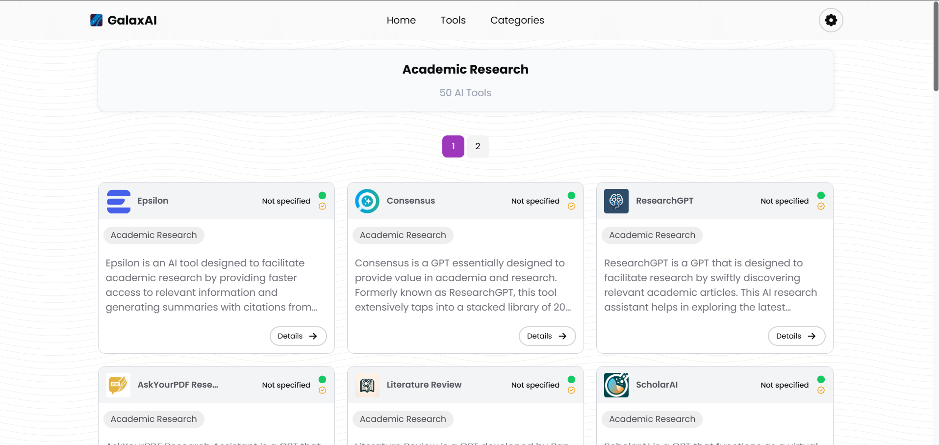Viewport: 939px width, 445px height.
Task: Click the ResearchGPT card title
Action: coord(665,201)
